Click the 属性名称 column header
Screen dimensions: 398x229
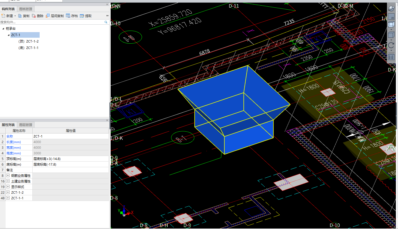19,131
